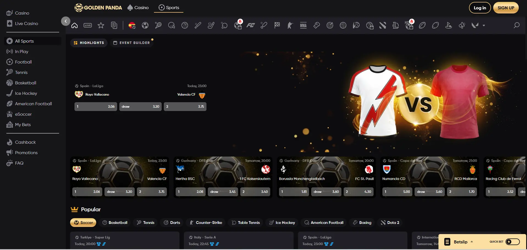
Task: Open the Casino tab in top navigation
Action: 138,8
